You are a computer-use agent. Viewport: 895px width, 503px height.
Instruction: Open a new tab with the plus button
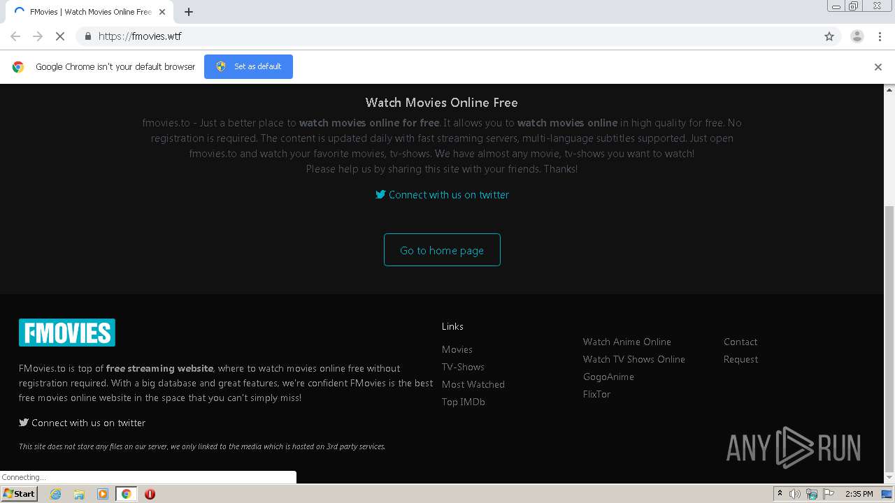(x=189, y=12)
